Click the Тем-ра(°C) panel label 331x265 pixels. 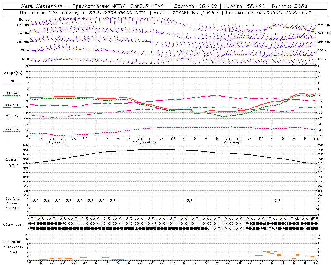click(x=12, y=73)
